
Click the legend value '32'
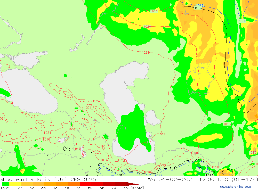pyautogui.click(x=31, y=188)
